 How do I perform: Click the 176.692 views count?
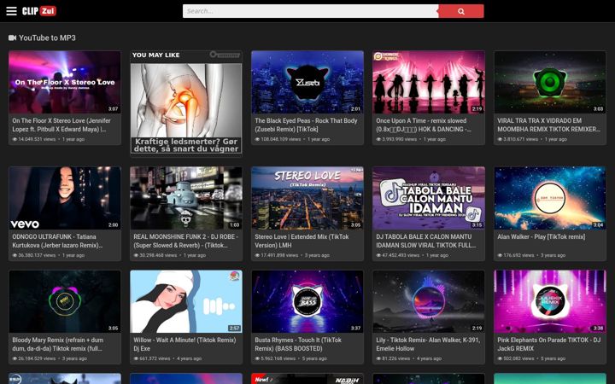(518, 255)
